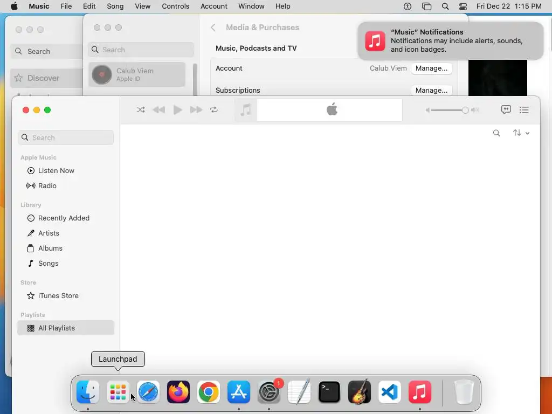Launch Google Chrome from the Dock
The height and width of the screenshot is (414, 552).
coord(209,392)
